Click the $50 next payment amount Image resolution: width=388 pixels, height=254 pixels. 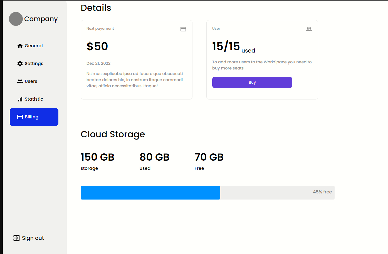click(97, 46)
